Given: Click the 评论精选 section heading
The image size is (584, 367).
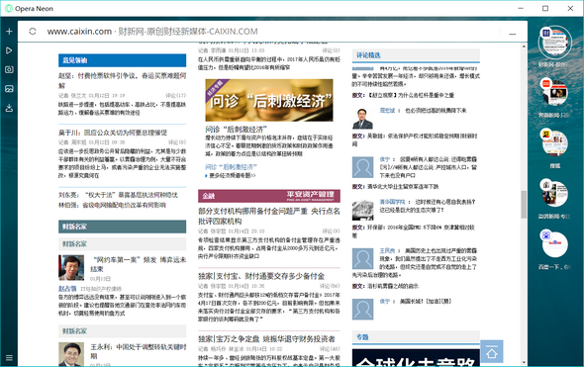Looking at the screenshot, I should 368,55.
